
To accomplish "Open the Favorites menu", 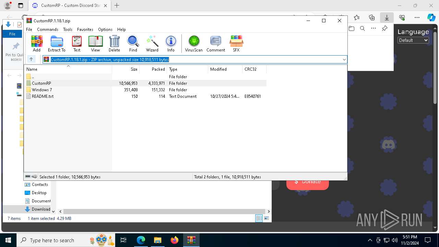I will [x=85, y=30].
